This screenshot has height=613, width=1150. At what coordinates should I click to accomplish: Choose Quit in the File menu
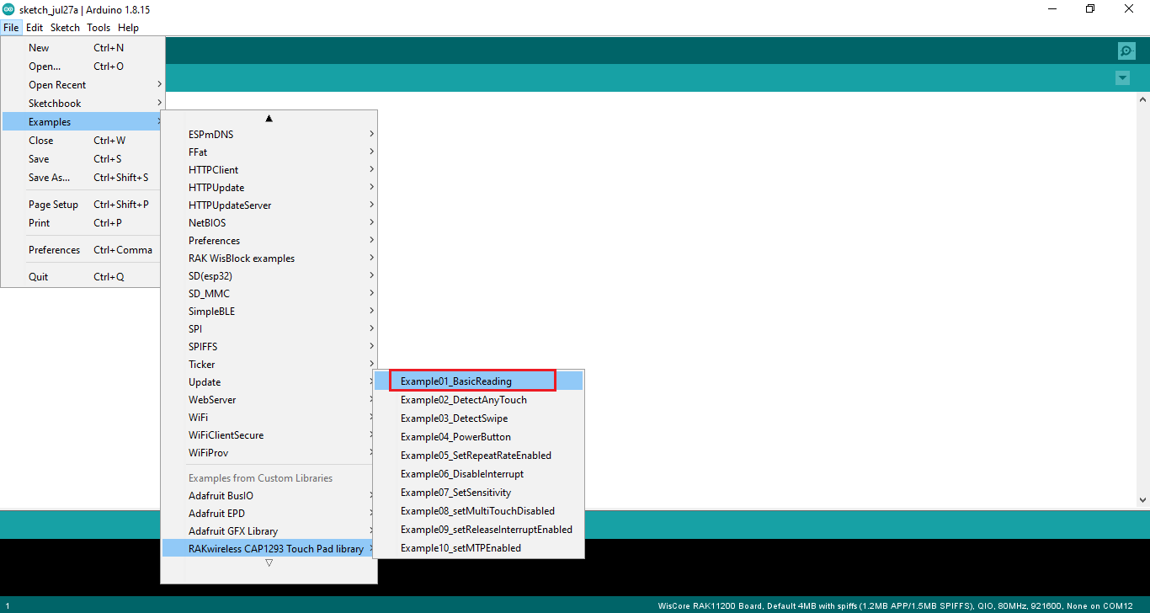click(83, 277)
